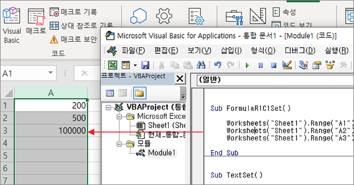Select row 5 header in Excel
Viewport: 354px width, 185px height.
tap(7, 156)
